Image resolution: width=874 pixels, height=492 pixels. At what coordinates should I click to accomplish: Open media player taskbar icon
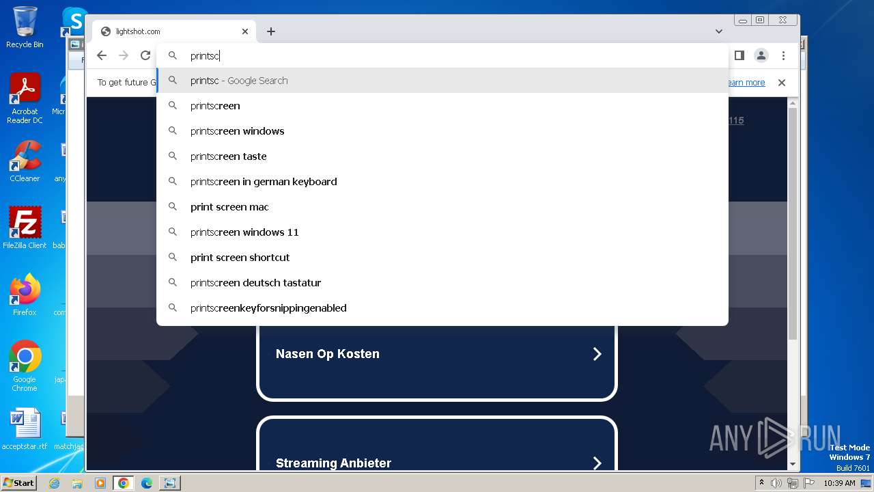click(x=100, y=483)
